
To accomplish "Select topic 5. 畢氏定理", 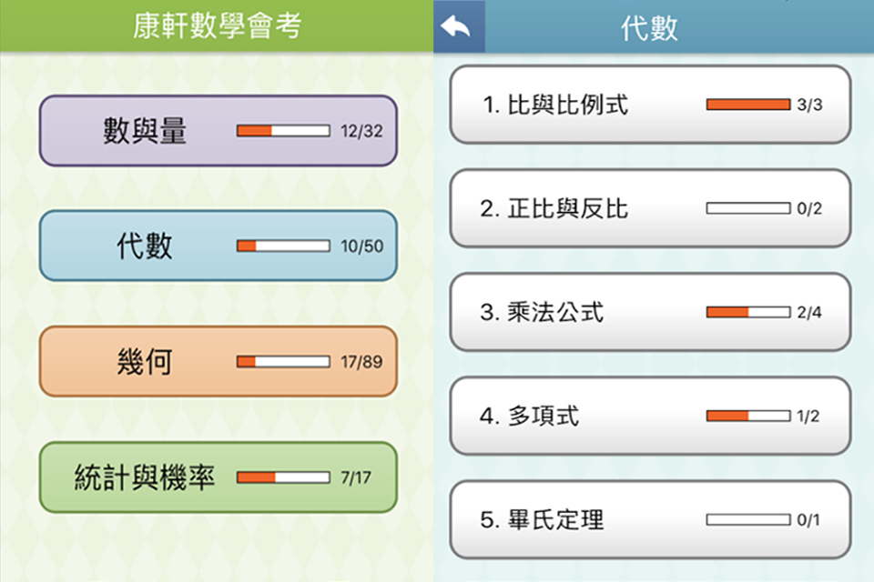I will pos(650,519).
